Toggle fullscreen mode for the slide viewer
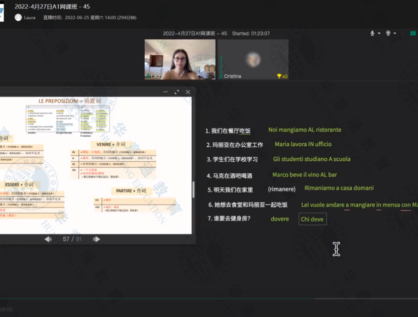418x317 pixels. click(176, 92)
